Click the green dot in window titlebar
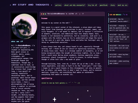Image resolution: width=138 pixels, height=103 pixels. (x=45, y=14)
